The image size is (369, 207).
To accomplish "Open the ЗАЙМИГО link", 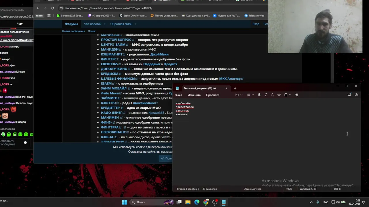I will tap(111, 98).
